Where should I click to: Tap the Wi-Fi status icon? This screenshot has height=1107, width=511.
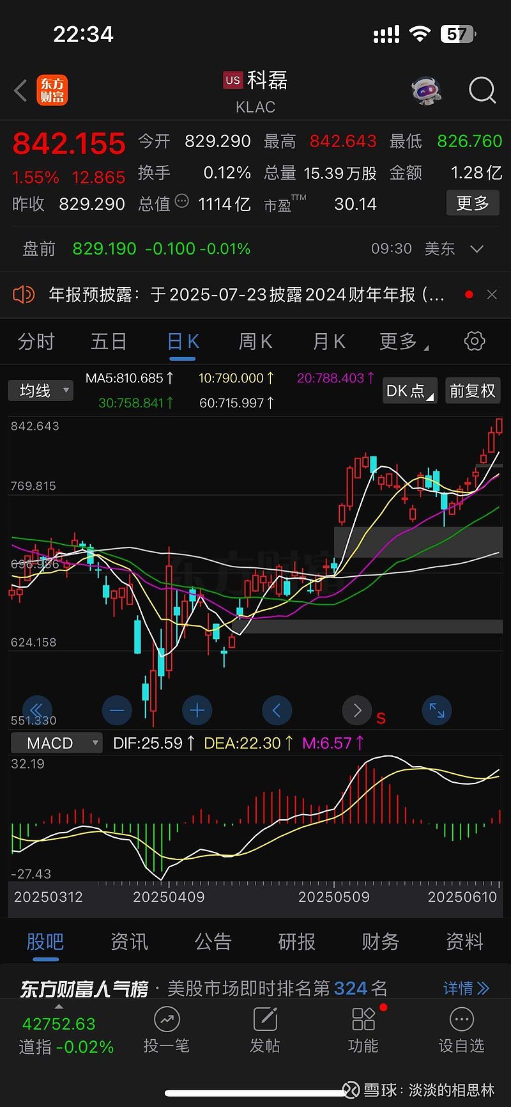click(x=420, y=34)
